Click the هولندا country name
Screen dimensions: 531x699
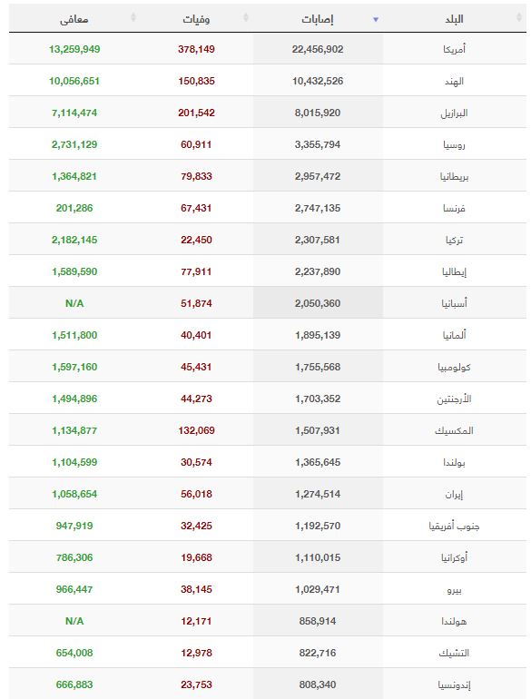point(455,621)
